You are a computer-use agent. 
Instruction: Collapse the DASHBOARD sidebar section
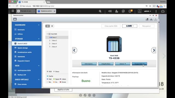click(39, 25)
